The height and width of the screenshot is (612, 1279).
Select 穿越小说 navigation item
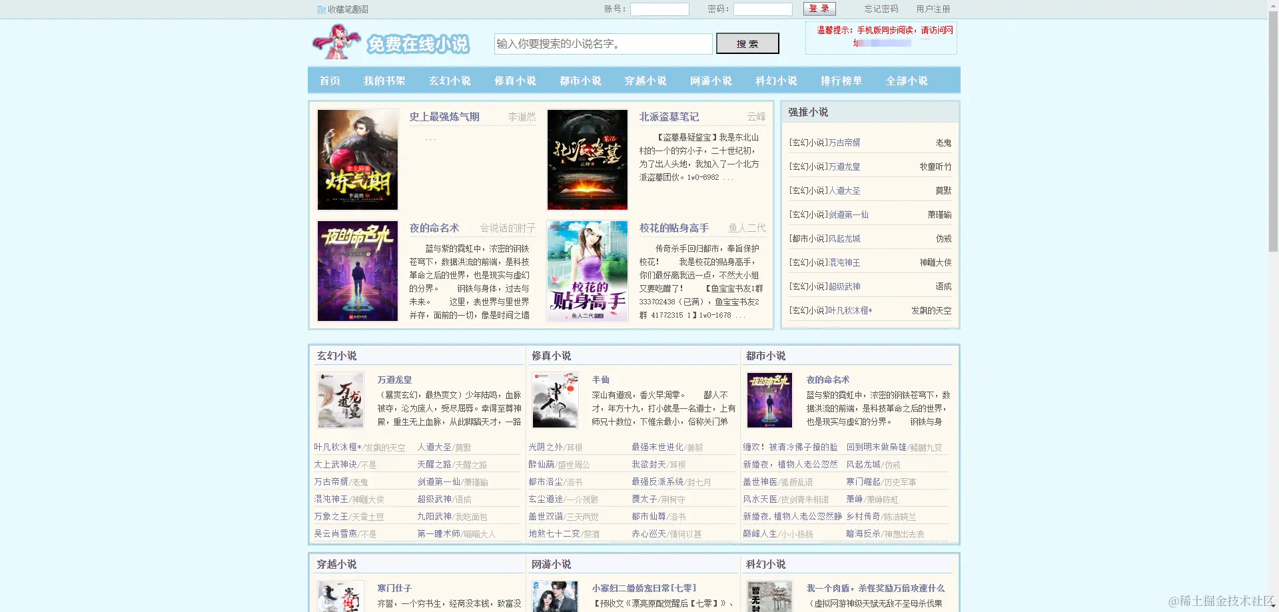tap(645, 81)
